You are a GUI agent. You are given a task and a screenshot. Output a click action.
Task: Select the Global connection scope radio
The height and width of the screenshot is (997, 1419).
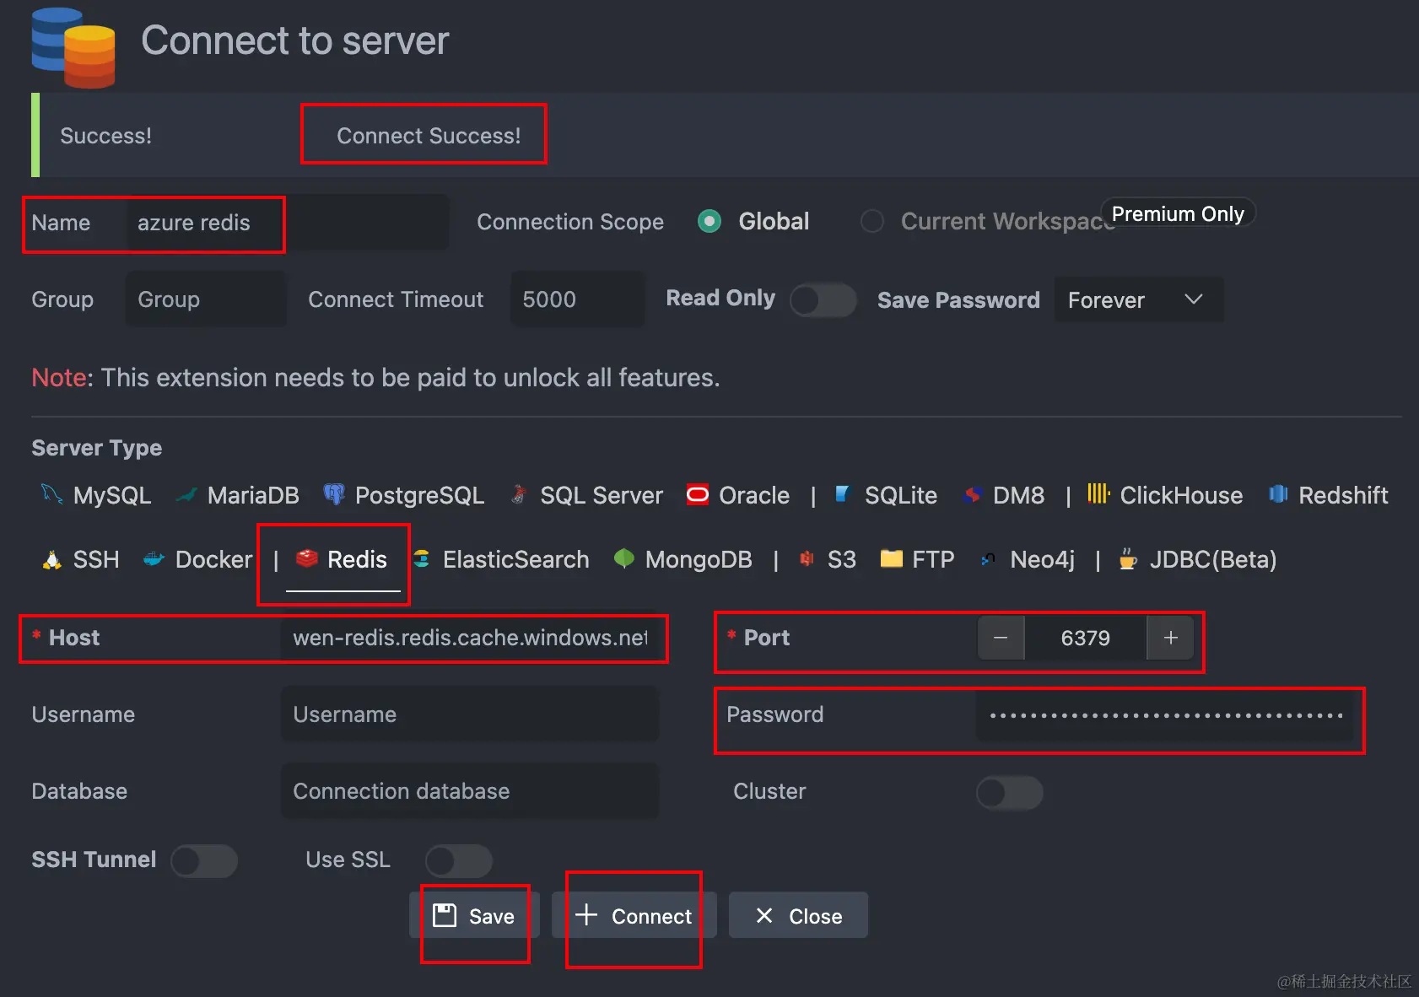point(709,221)
